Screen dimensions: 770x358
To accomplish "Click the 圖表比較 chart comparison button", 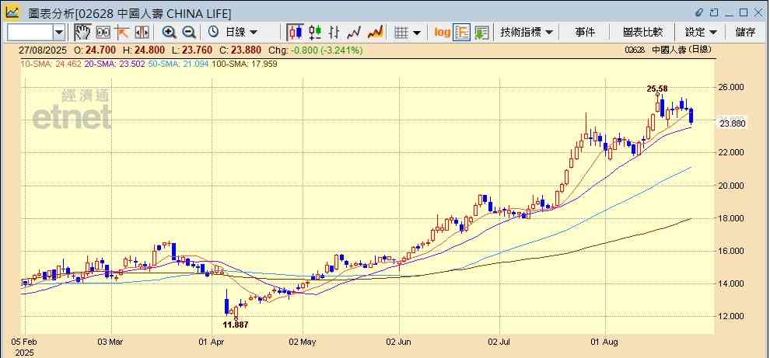I will click(642, 33).
